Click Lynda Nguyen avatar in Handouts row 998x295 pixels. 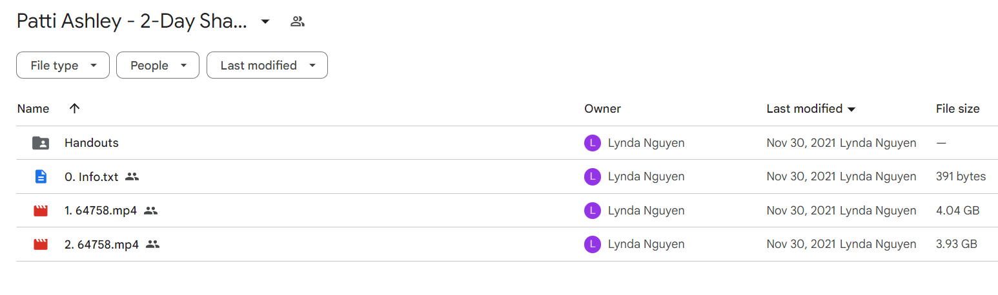[592, 143]
